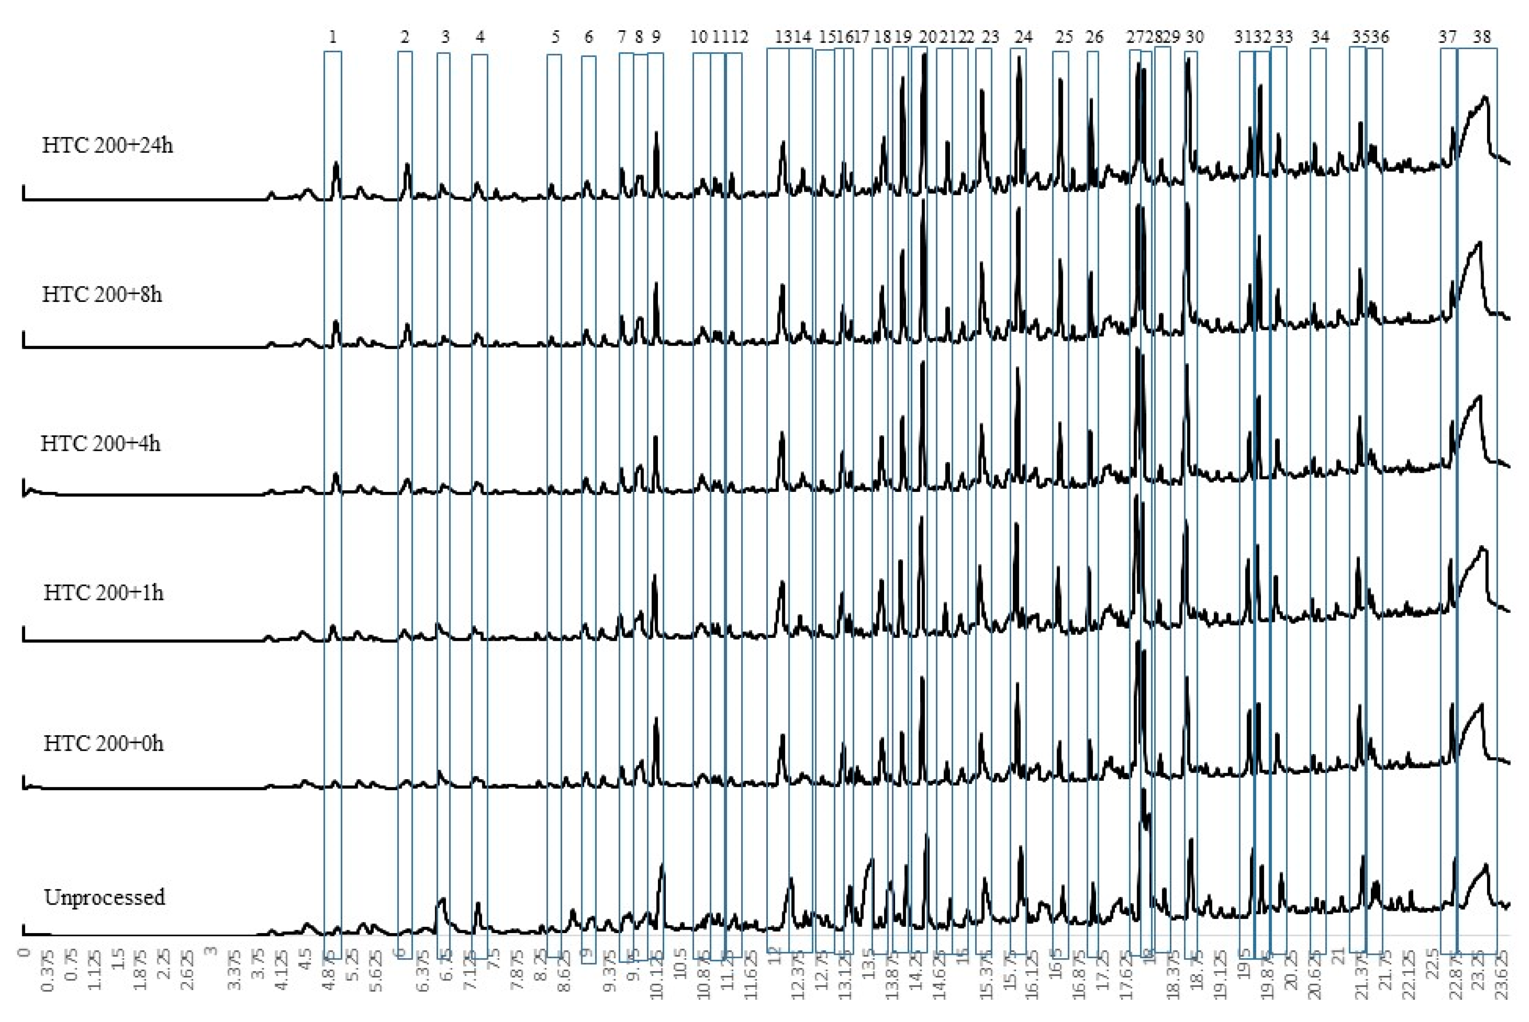Click the Unprocessed trace label

tap(104, 897)
